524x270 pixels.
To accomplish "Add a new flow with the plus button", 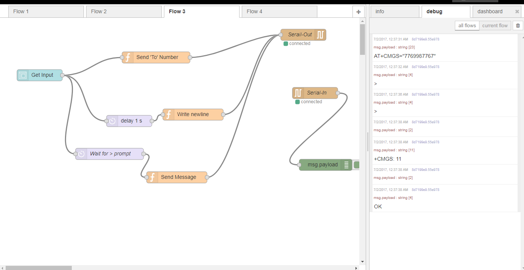I will 359,12.
